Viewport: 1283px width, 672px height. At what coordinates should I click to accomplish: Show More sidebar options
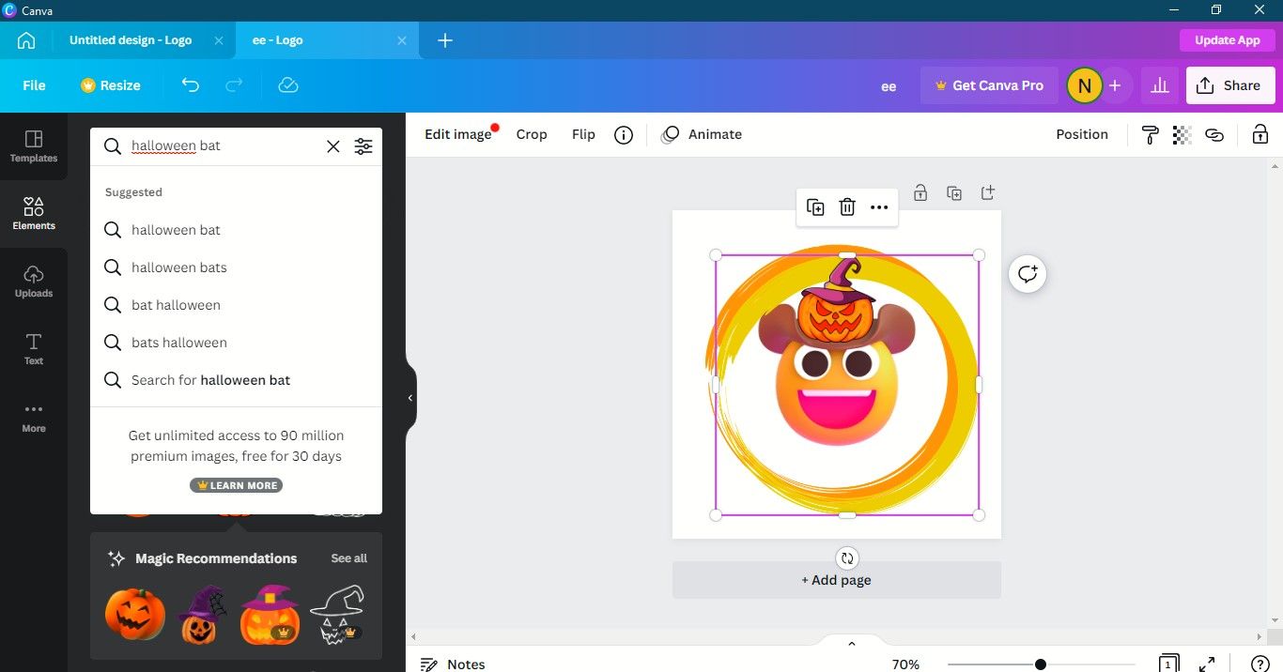pos(34,417)
